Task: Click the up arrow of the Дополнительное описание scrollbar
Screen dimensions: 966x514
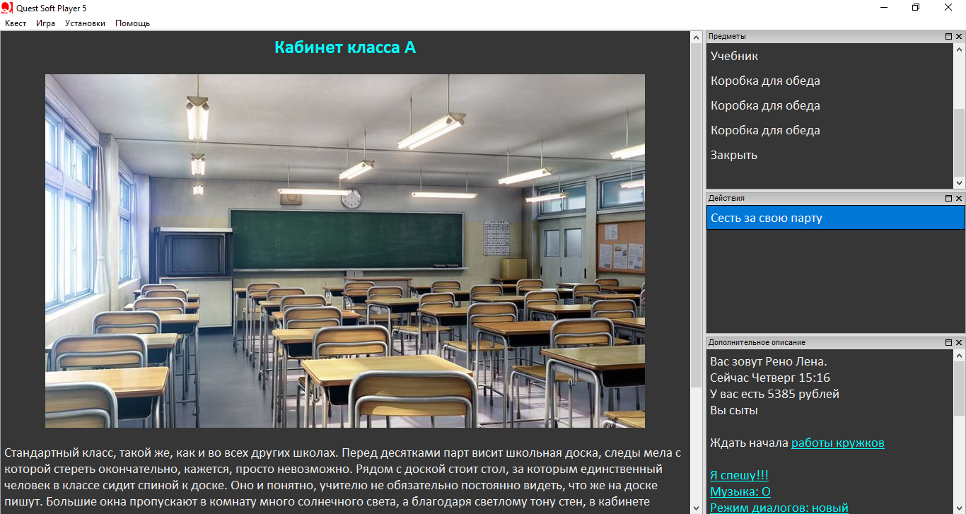Action: [959, 356]
